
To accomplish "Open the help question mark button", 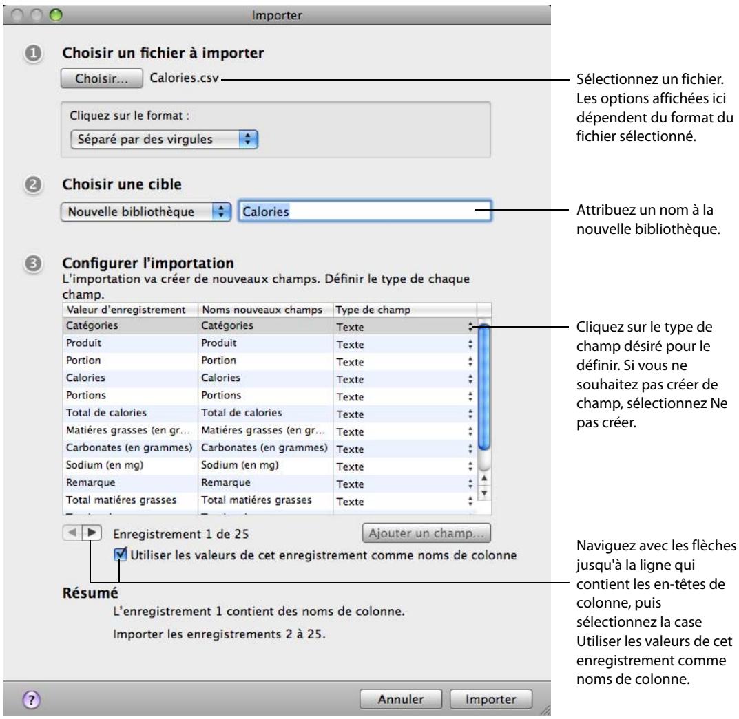I will (x=32, y=699).
